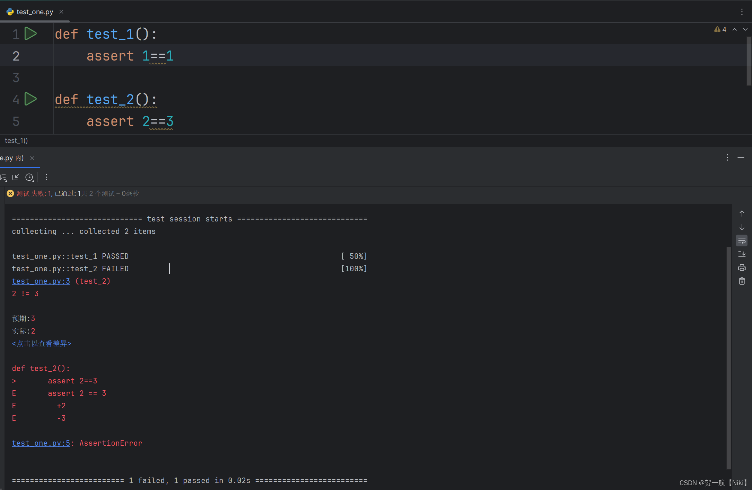Image resolution: width=752 pixels, height=490 pixels.
Task: Click the collapse tree icon in test toolbar
Action: tap(3, 178)
